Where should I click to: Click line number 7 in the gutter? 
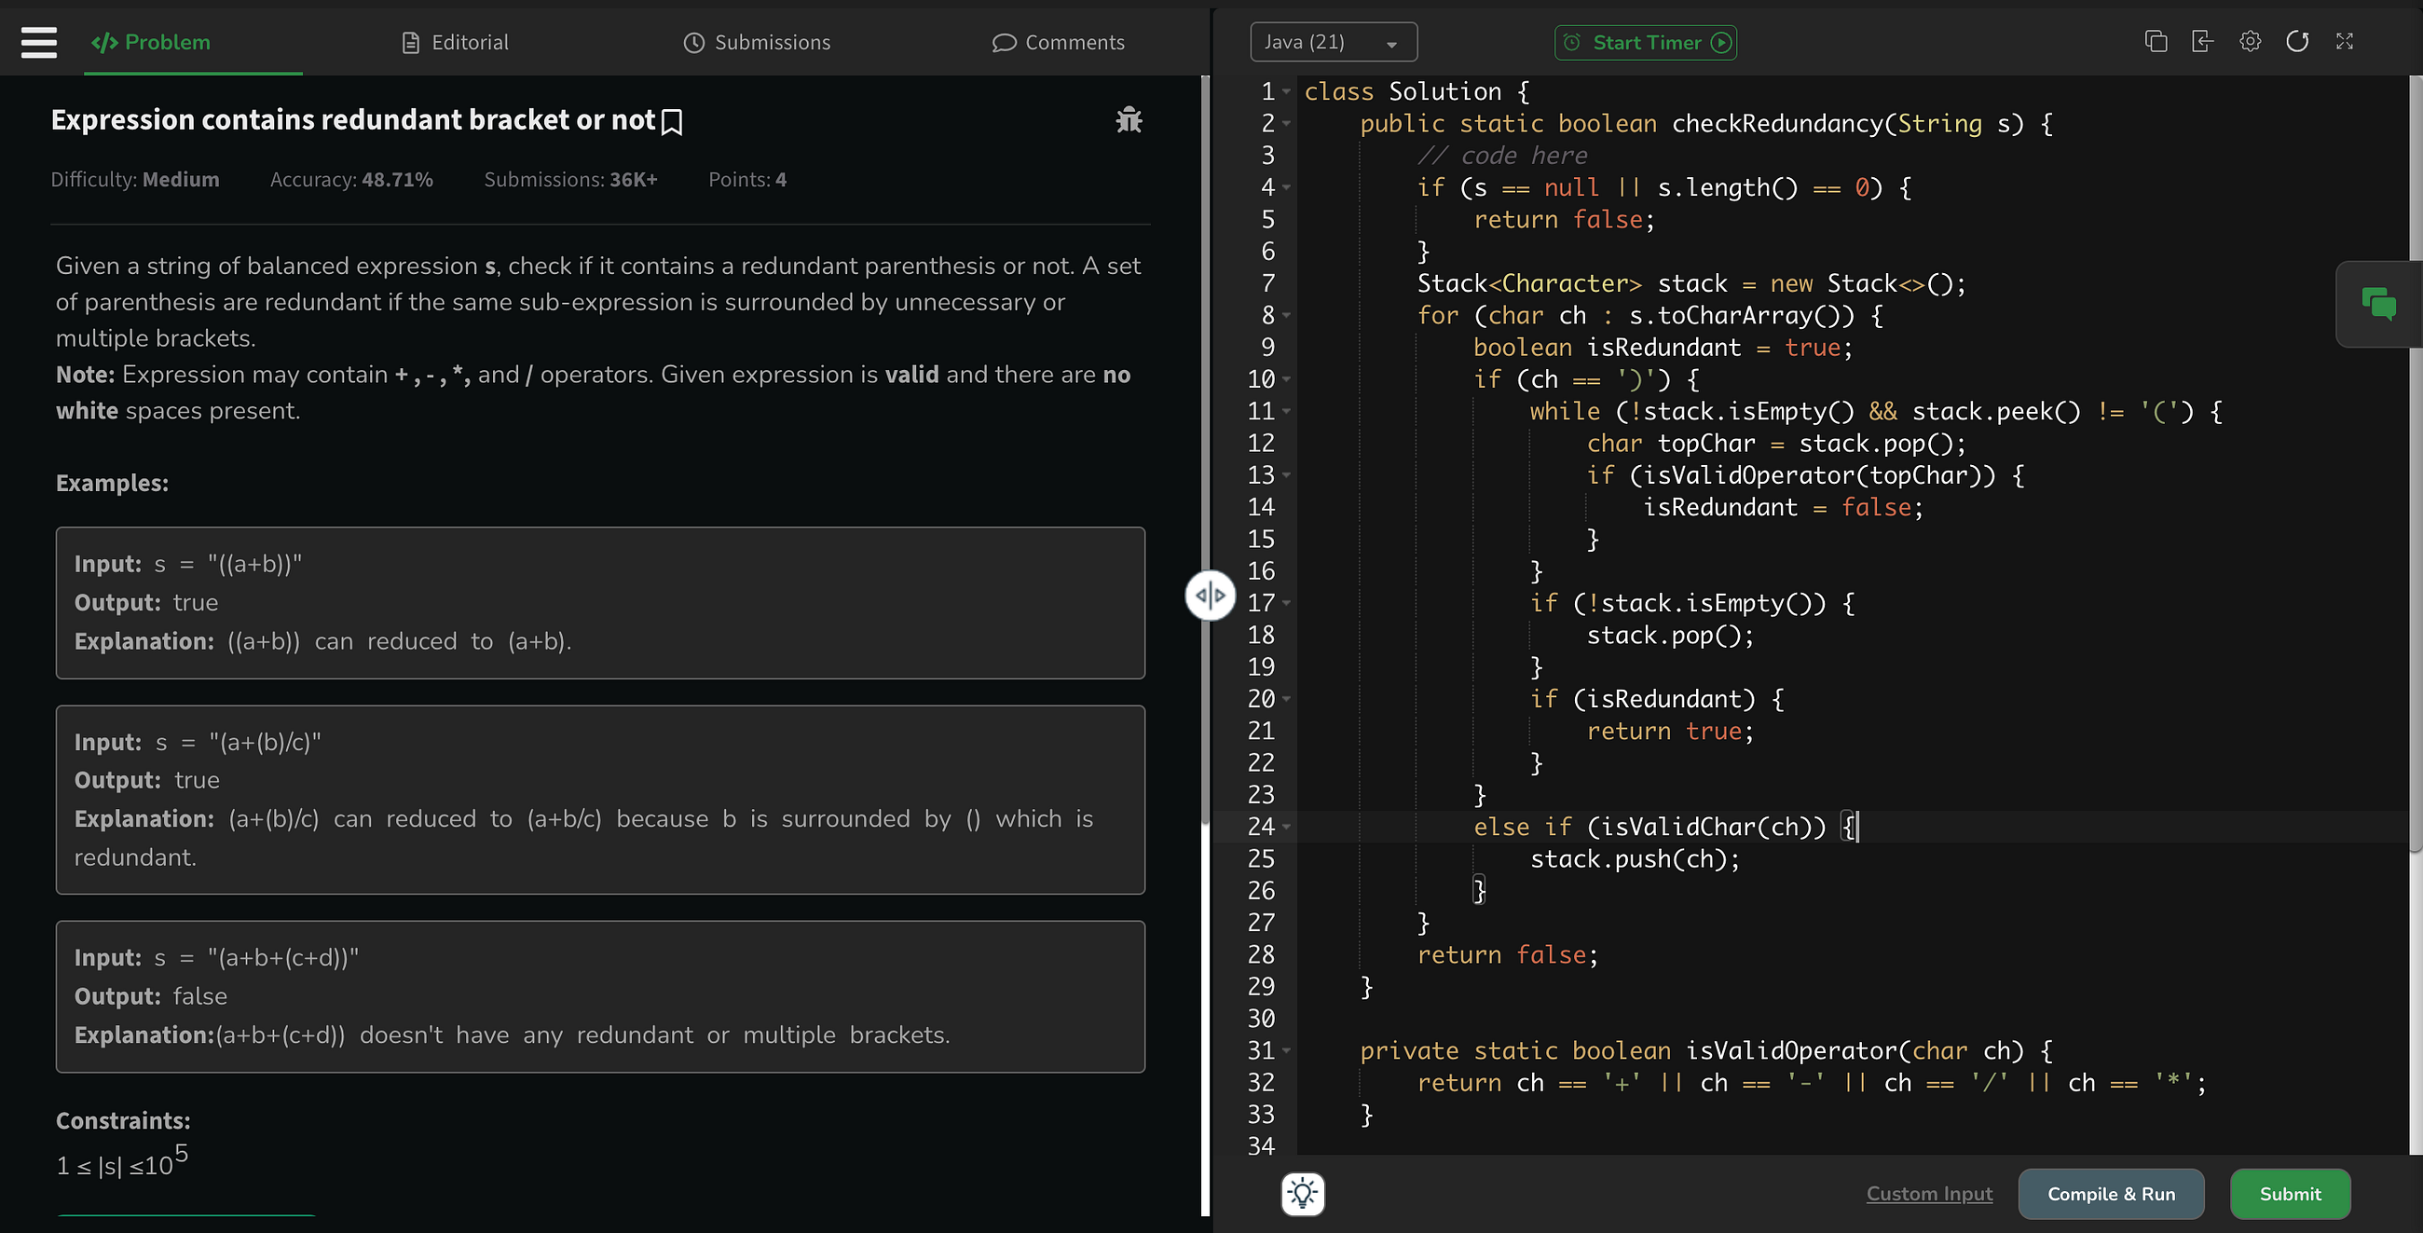point(1267,283)
